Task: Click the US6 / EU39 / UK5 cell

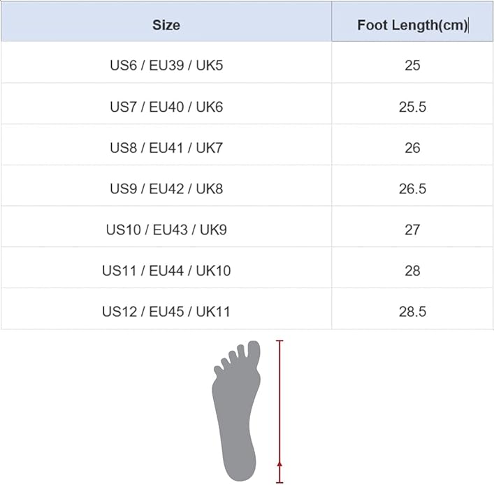Action: [x=166, y=66]
